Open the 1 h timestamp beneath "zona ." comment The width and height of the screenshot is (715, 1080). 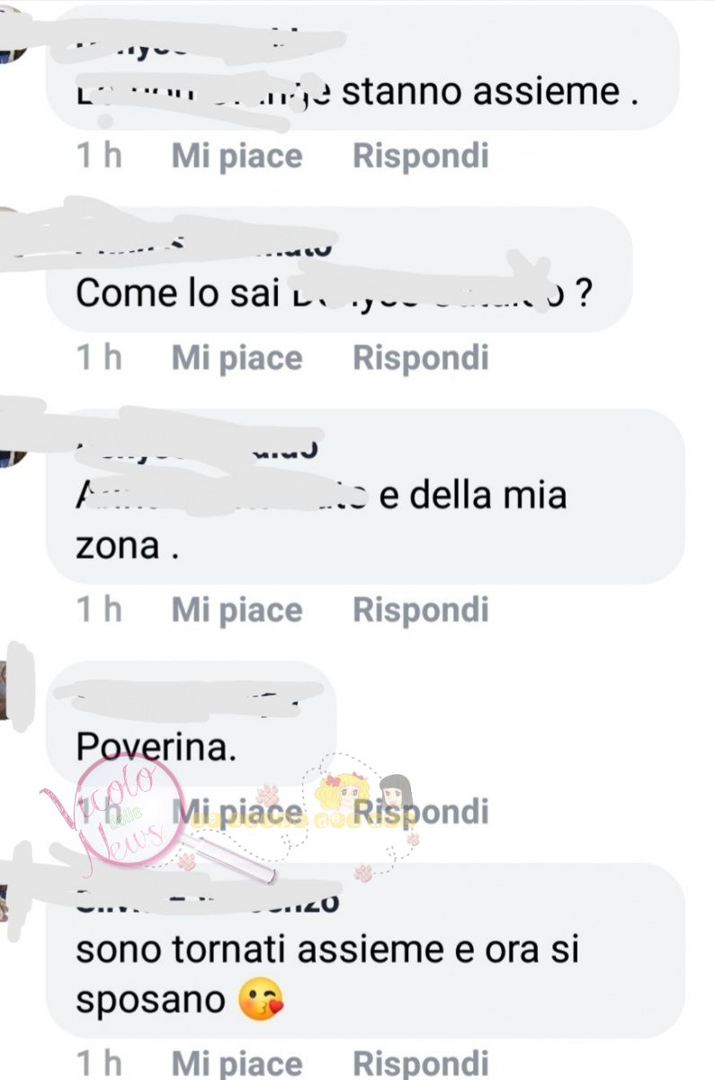pyautogui.click(x=99, y=609)
